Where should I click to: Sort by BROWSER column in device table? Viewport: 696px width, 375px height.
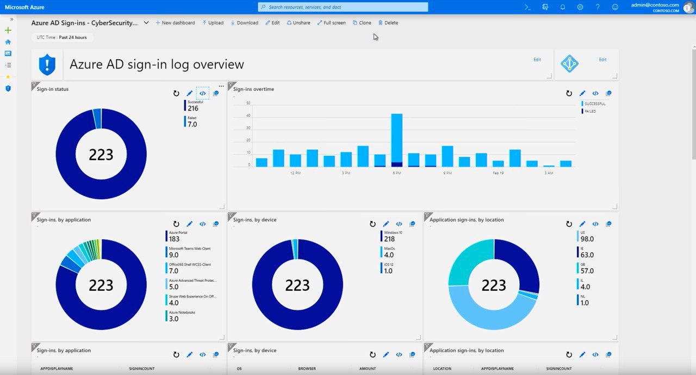click(x=307, y=368)
